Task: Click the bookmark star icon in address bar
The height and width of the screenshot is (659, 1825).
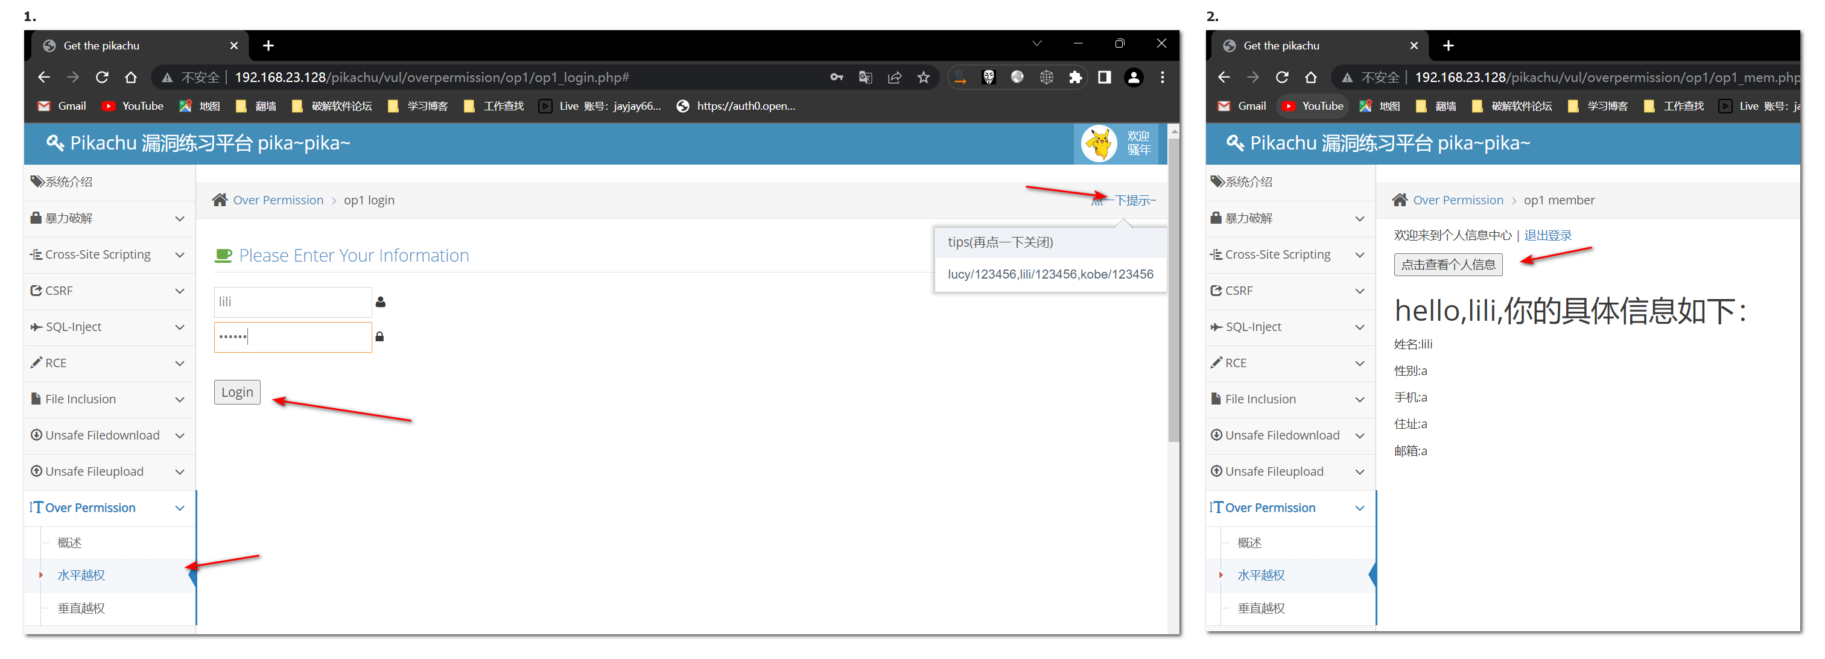Action: click(923, 77)
